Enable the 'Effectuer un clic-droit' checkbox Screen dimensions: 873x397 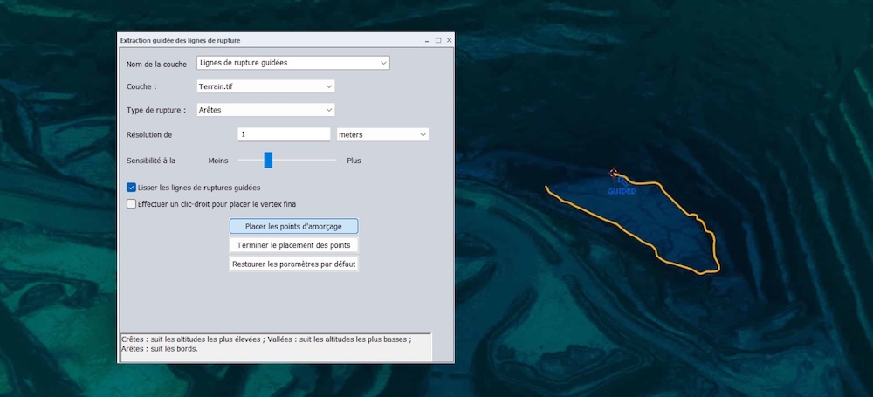click(132, 204)
